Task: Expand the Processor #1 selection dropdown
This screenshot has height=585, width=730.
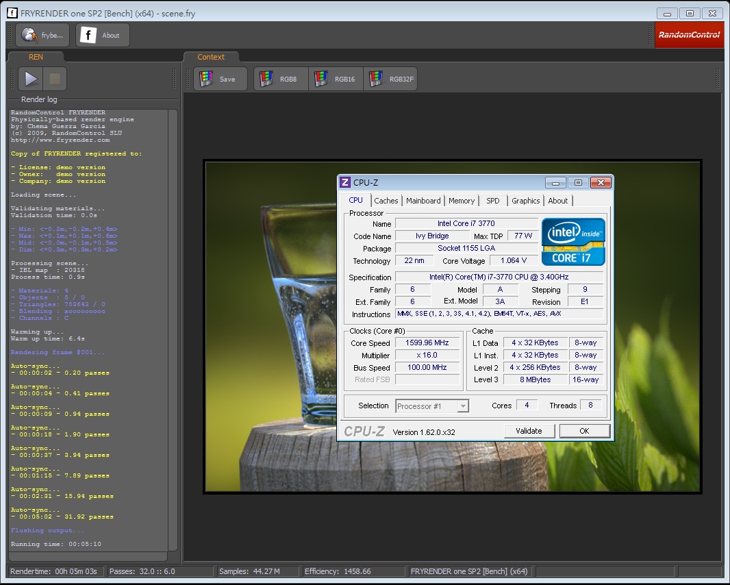Action: 463,406
